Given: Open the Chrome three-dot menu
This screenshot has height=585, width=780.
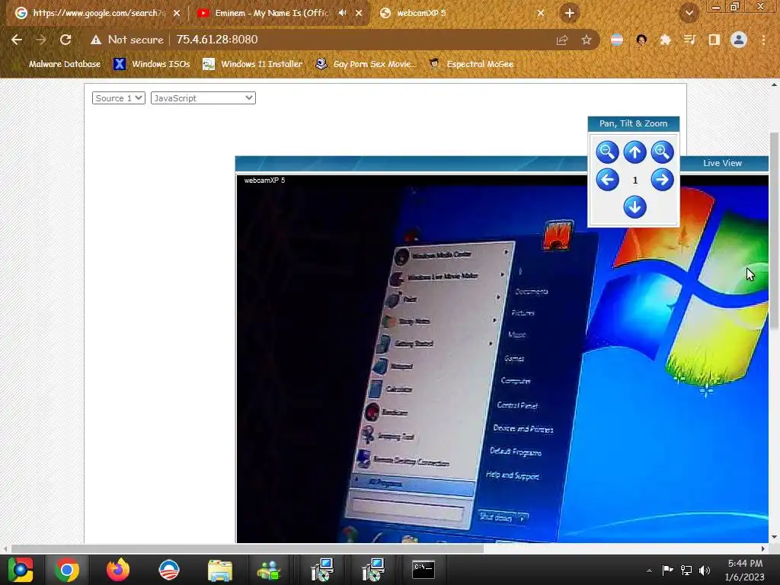Looking at the screenshot, I should [x=763, y=40].
